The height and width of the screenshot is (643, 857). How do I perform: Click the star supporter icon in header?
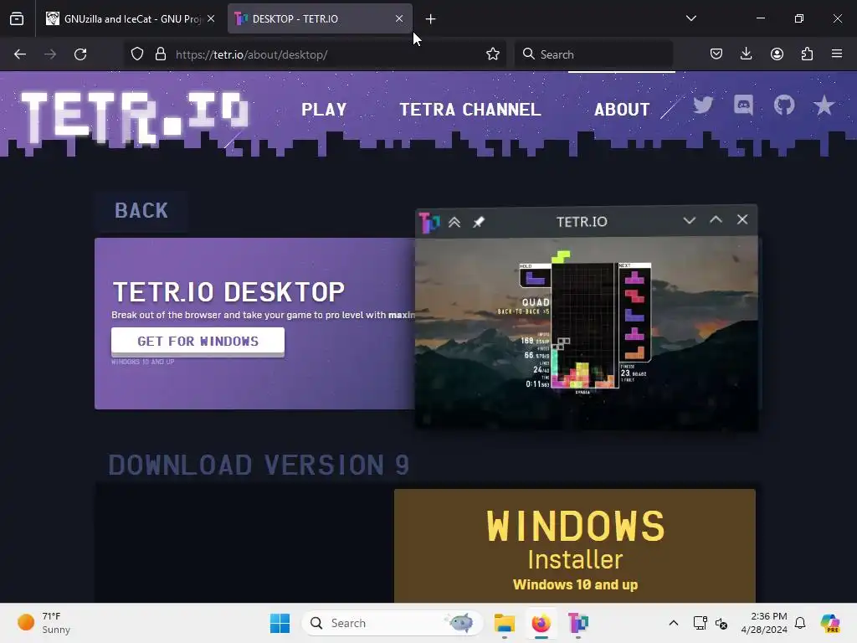point(824,105)
